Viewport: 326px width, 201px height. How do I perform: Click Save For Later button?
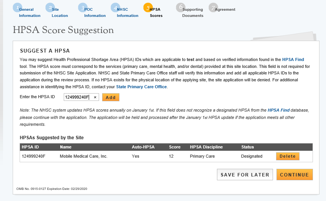point(245,175)
